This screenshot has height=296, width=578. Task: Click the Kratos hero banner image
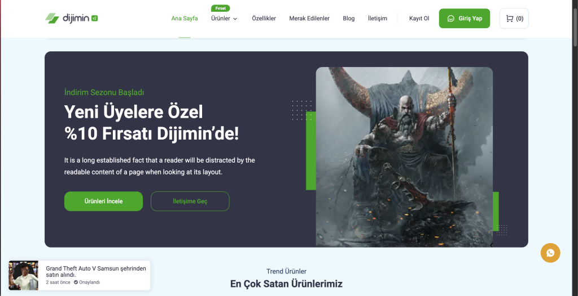click(404, 156)
